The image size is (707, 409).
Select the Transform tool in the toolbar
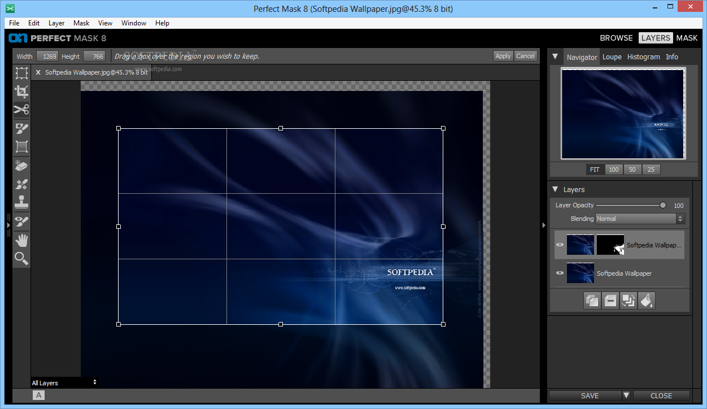[x=21, y=73]
